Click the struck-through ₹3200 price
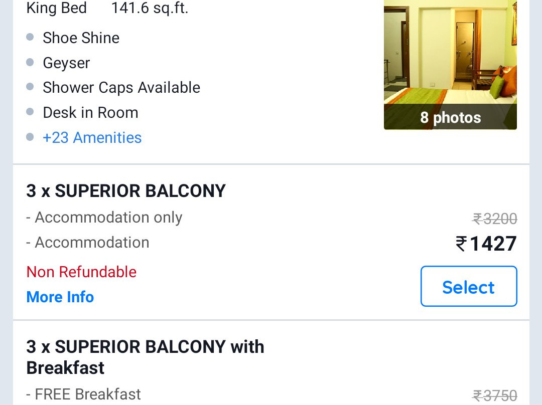The height and width of the screenshot is (405, 542). click(495, 218)
